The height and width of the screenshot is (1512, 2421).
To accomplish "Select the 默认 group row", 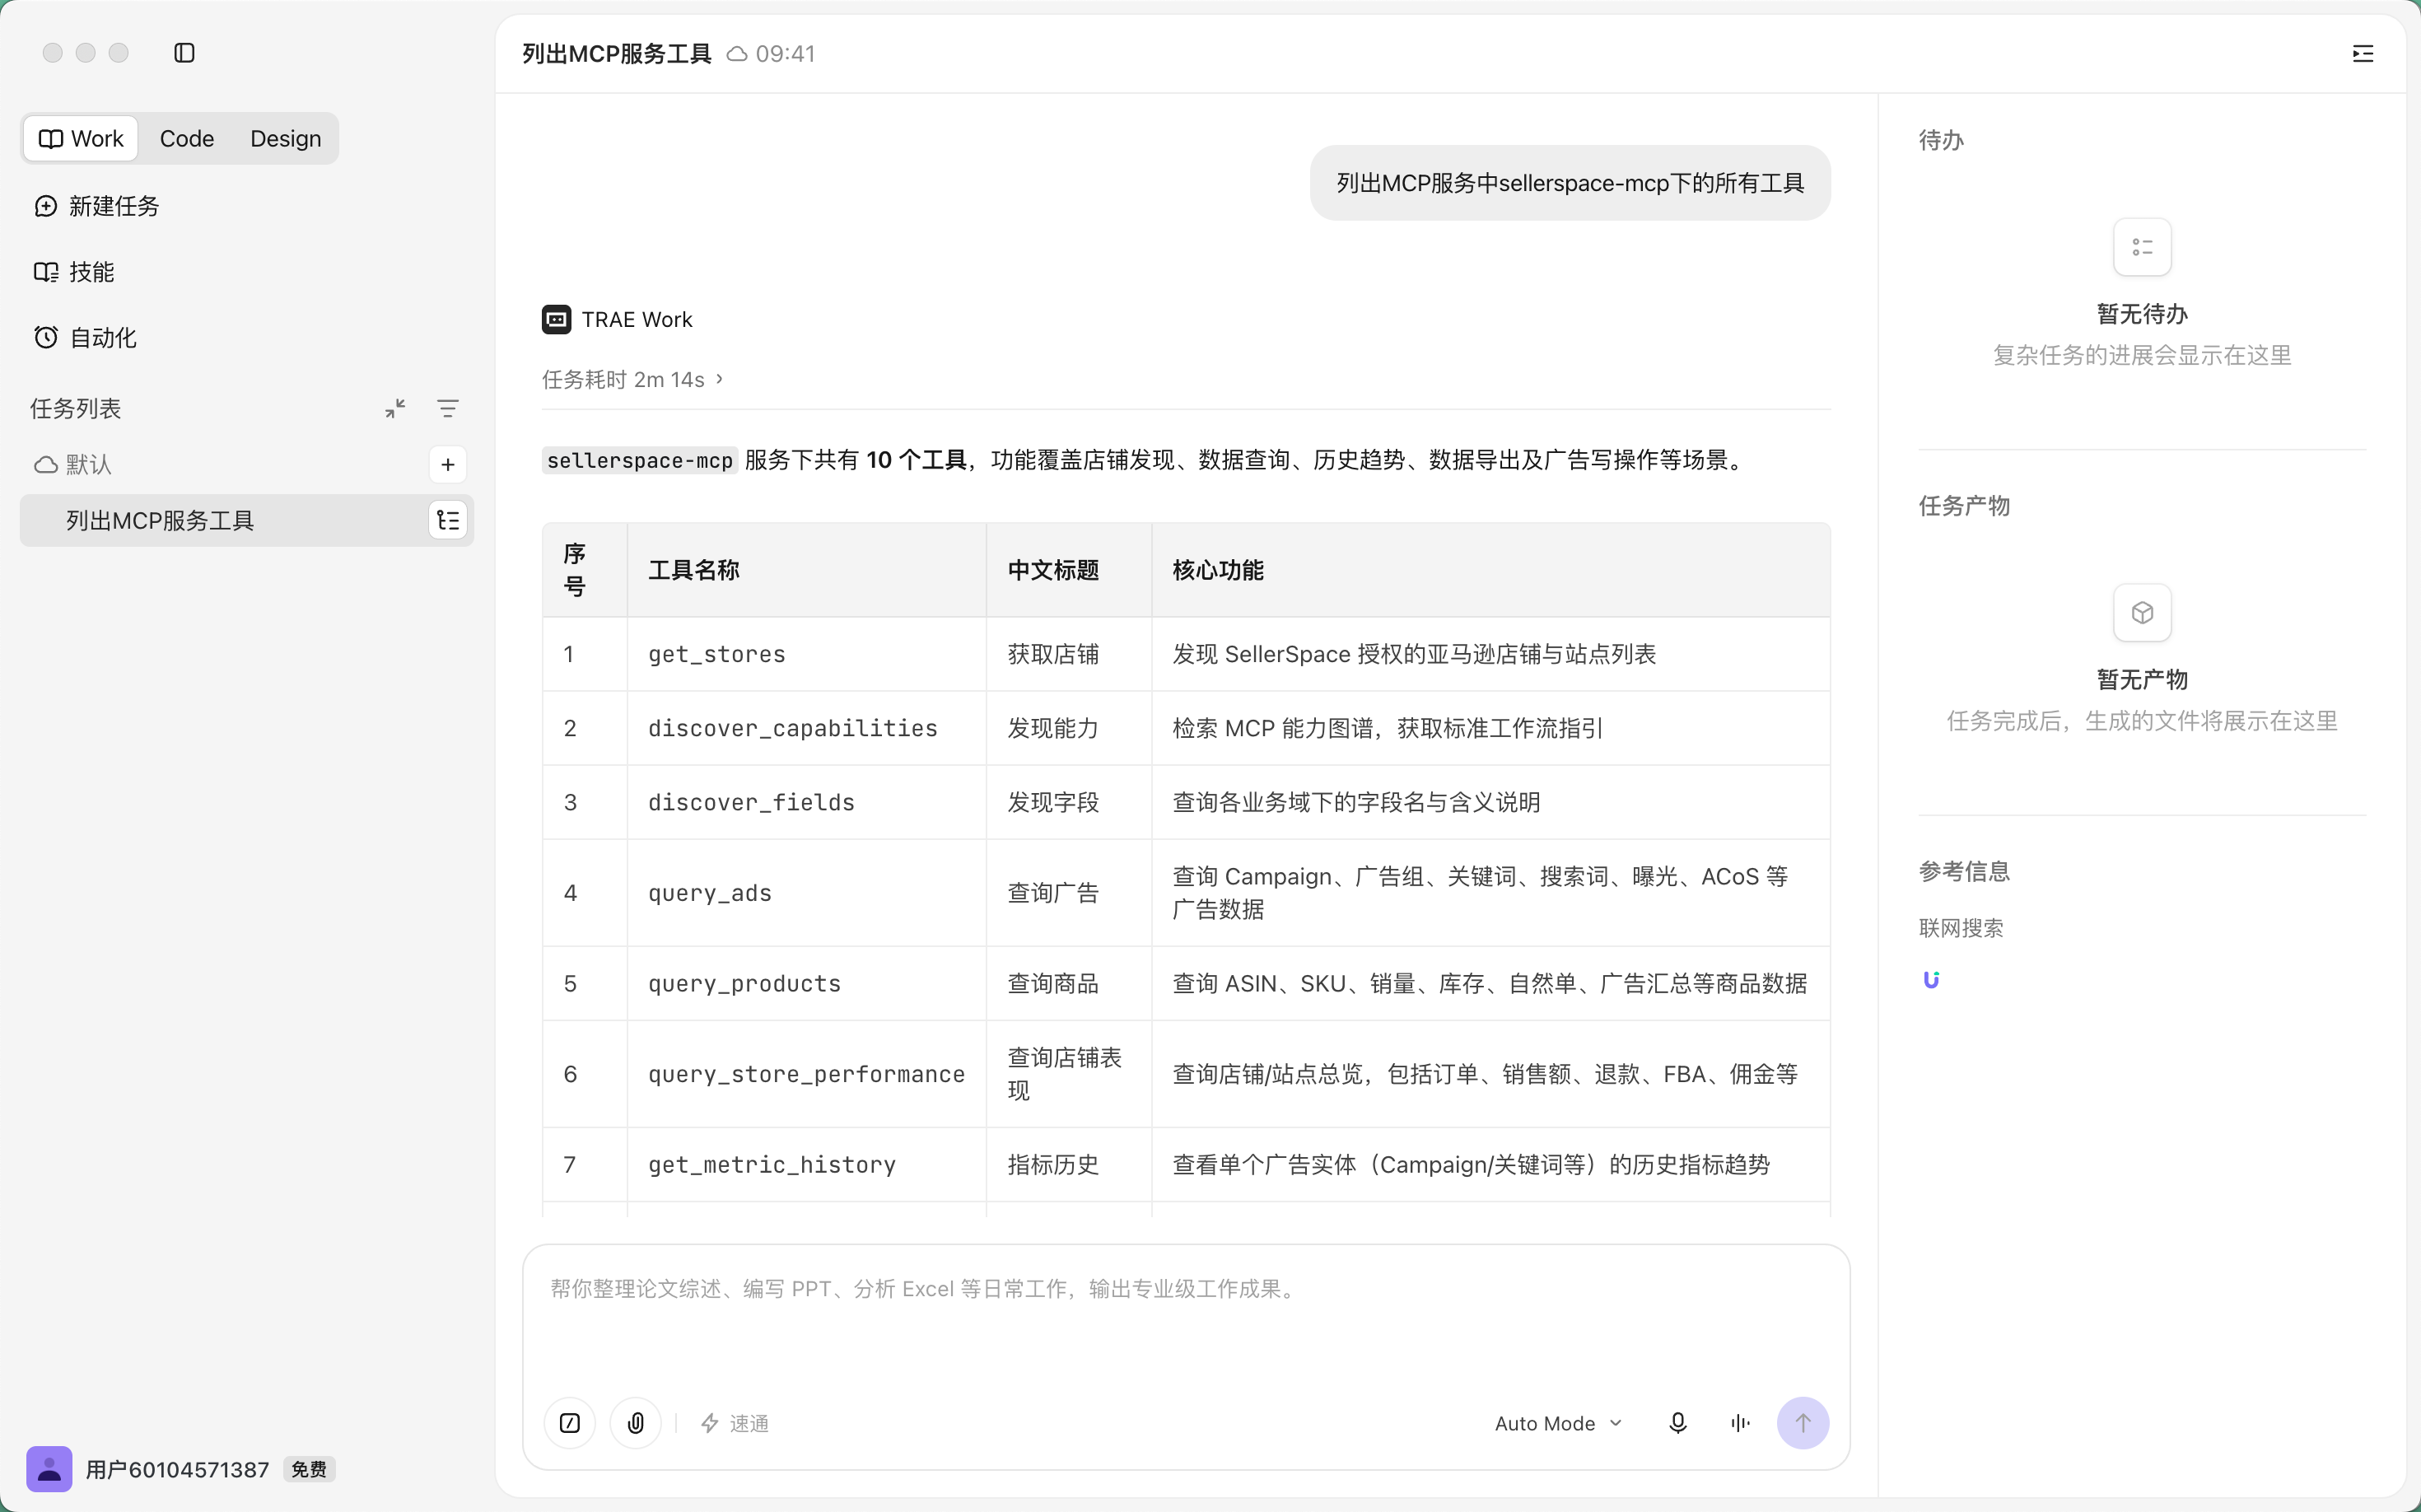I will pos(247,464).
